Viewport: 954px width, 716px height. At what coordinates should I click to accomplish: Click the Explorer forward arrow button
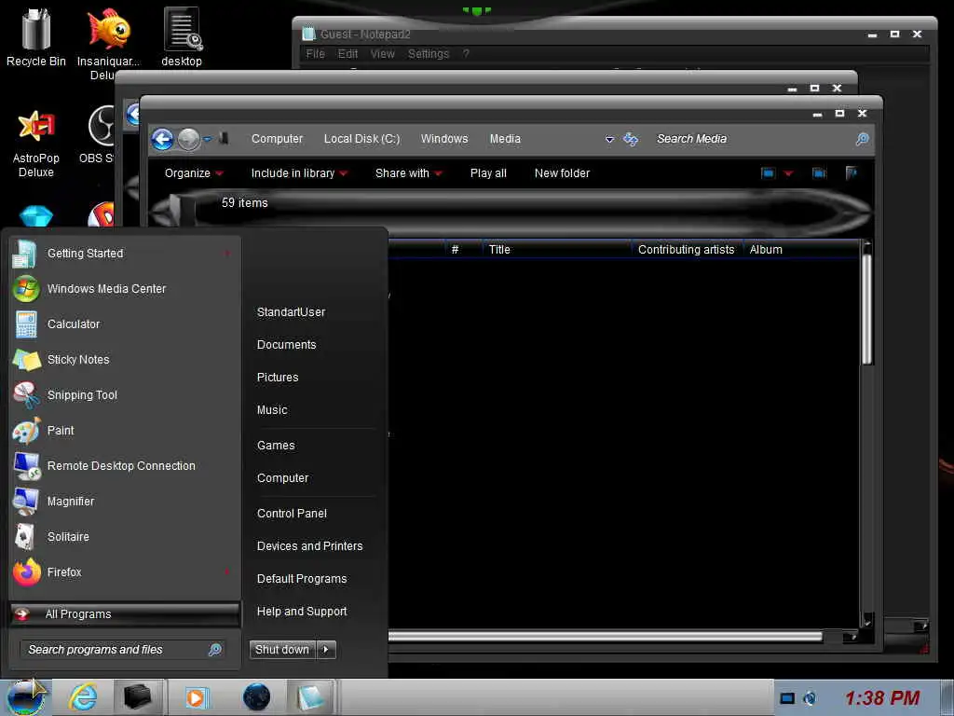(188, 140)
